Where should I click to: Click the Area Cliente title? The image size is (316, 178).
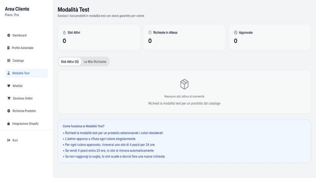coord(17,9)
